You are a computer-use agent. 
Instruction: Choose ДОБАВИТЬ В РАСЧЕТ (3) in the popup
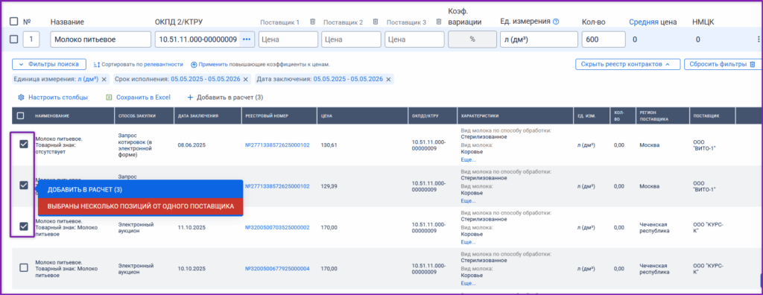140,189
